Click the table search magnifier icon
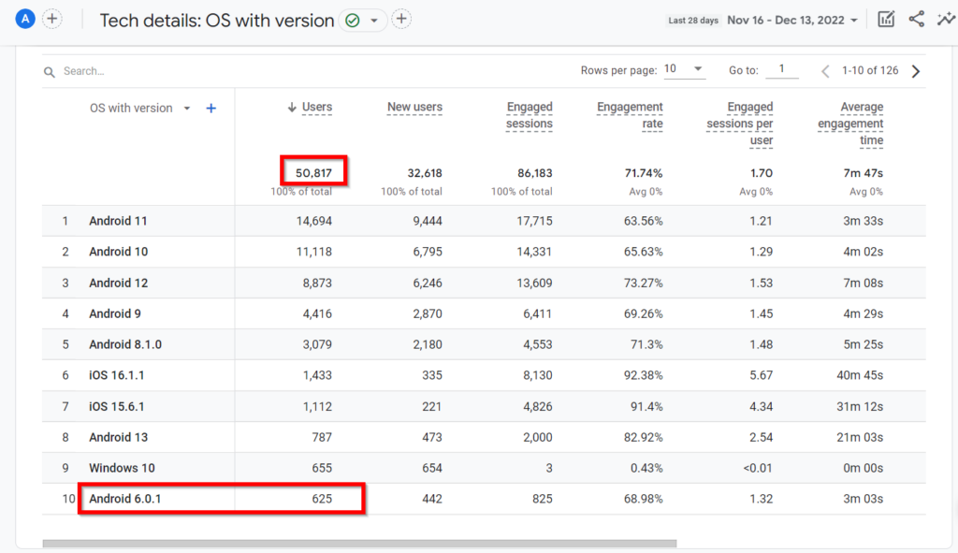Image resolution: width=958 pixels, height=553 pixels. (x=50, y=72)
